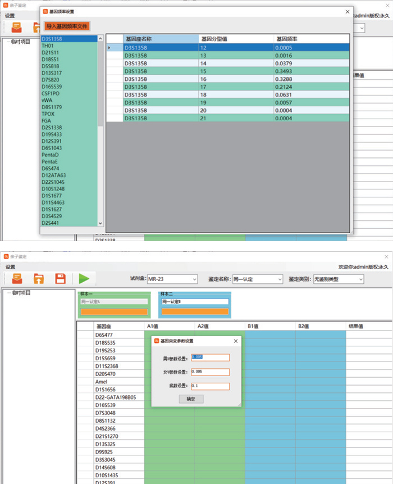Click the green play run icon
Screen dimensions: 393x484
tap(84, 278)
